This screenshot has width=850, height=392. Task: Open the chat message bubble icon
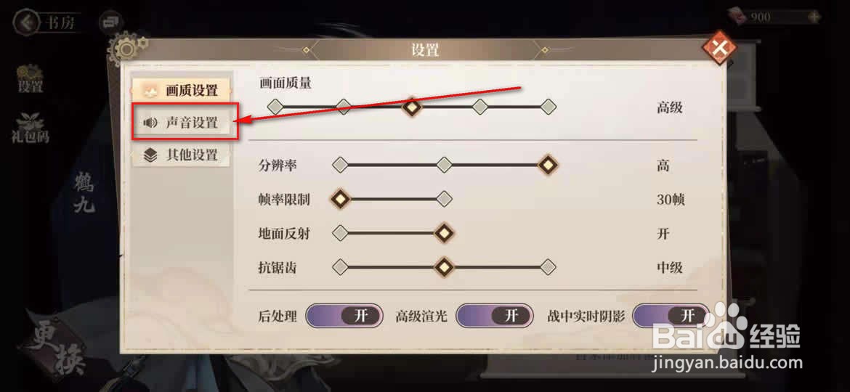click(110, 22)
